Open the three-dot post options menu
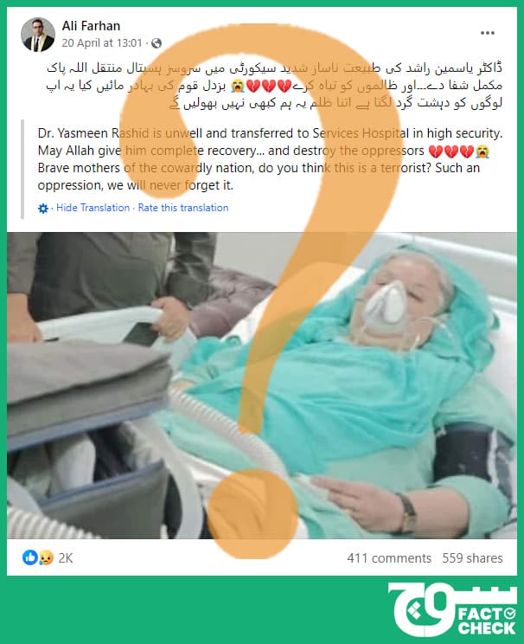 [x=487, y=33]
